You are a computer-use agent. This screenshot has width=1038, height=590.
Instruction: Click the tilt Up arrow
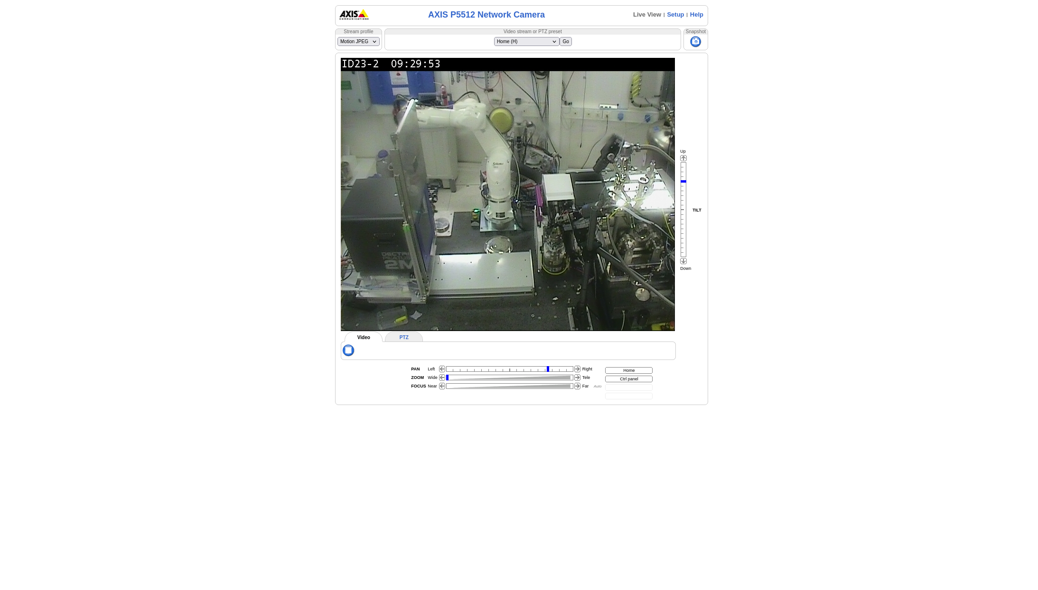click(683, 158)
